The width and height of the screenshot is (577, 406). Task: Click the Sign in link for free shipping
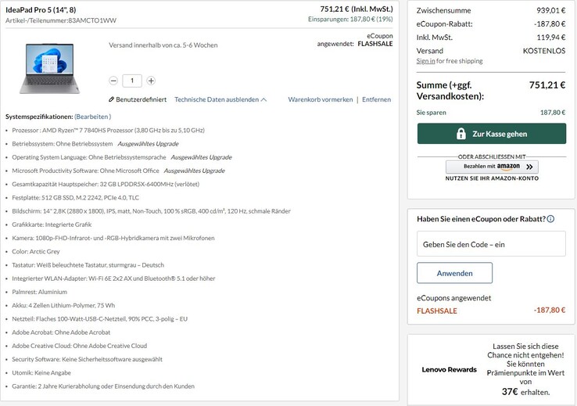[x=426, y=61]
